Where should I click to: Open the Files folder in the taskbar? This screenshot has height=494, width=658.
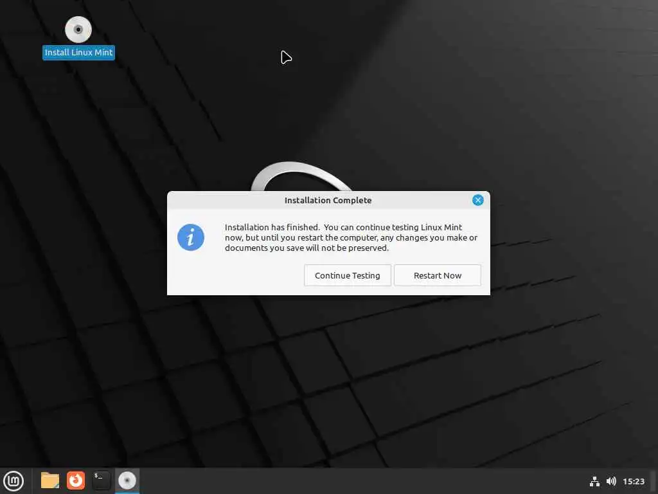point(50,480)
